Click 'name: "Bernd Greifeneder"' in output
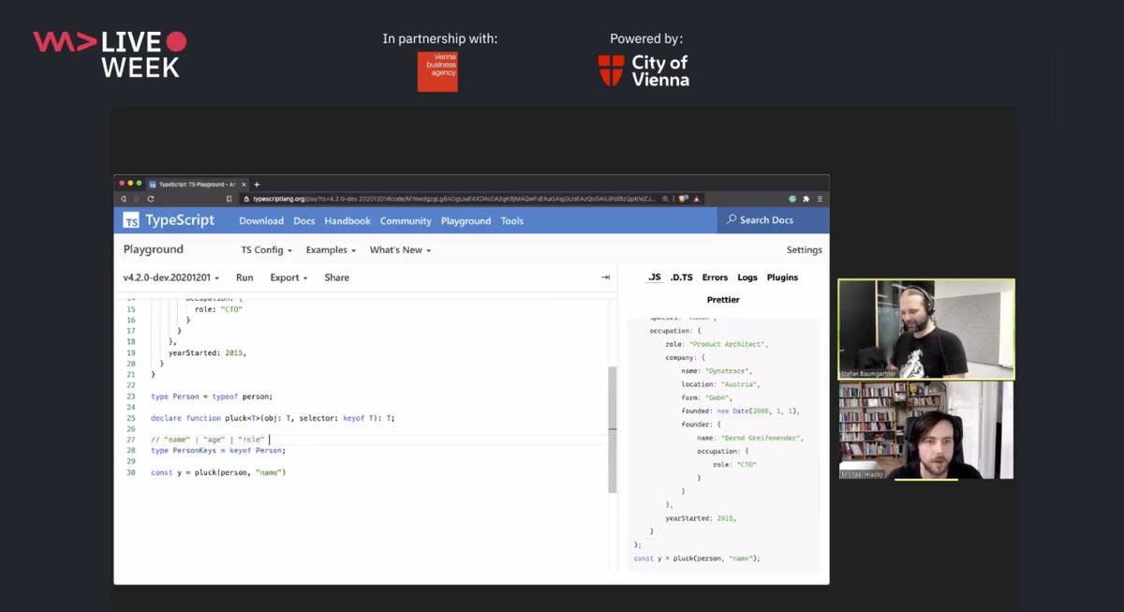Viewport: 1124px width, 612px height. coord(751,439)
